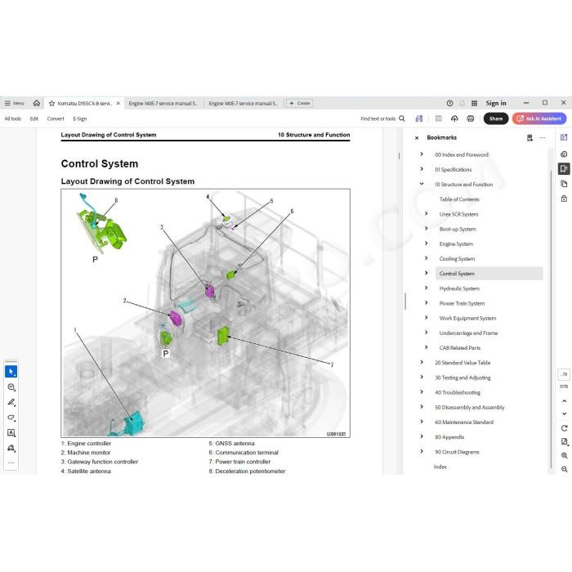Screen dimensions: 572x572
Task: Click the Create new tab button
Action: [300, 103]
